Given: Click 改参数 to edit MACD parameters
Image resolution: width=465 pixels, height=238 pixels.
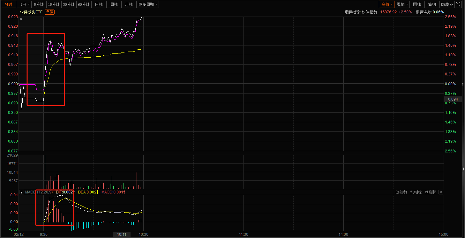Looking at the screenshot, I should click(401, 192).
